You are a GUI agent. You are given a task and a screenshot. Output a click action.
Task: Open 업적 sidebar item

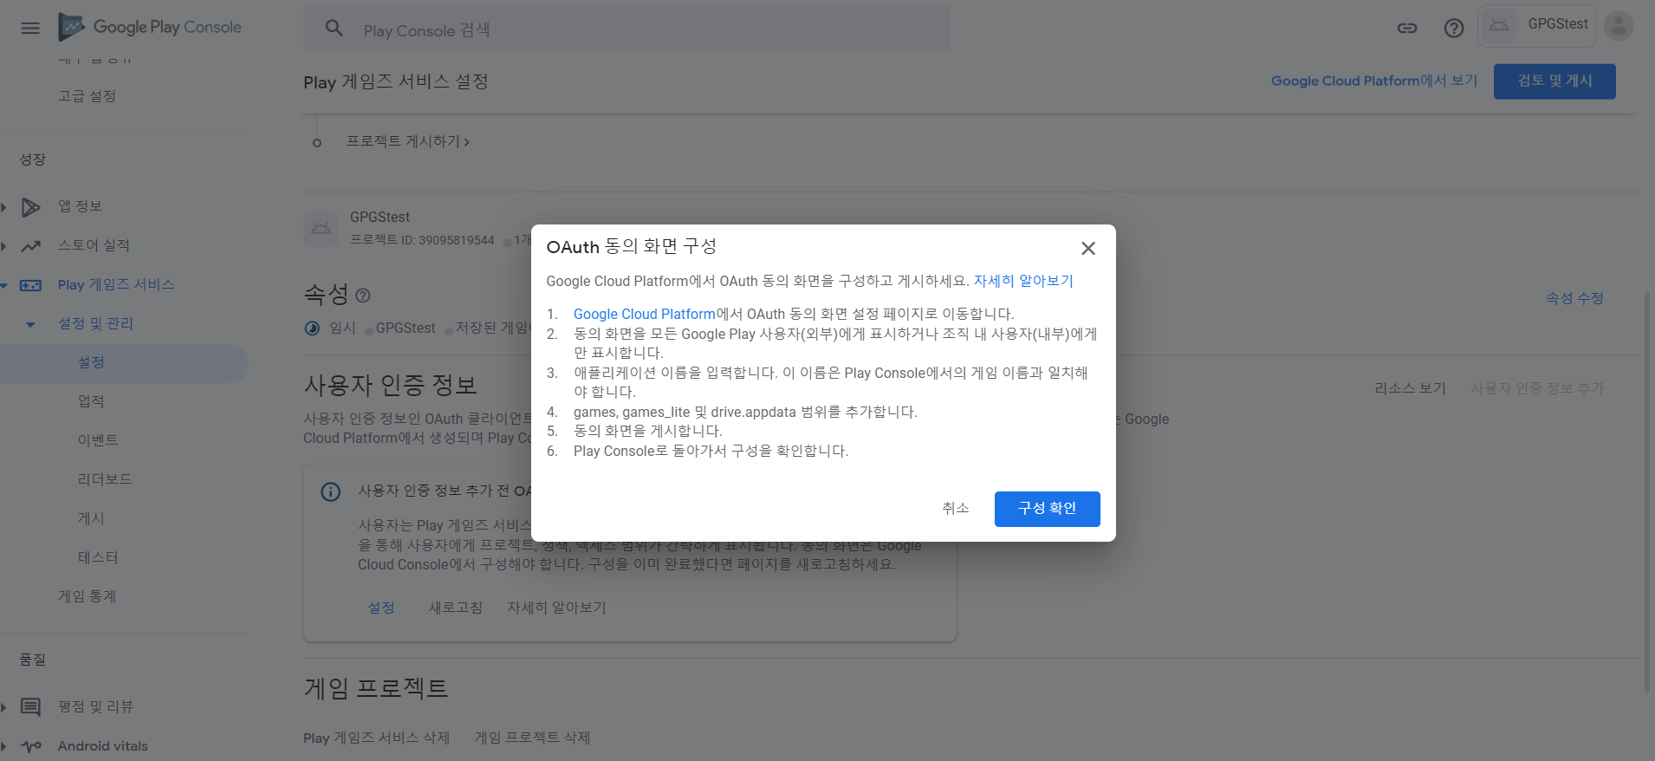91,401
